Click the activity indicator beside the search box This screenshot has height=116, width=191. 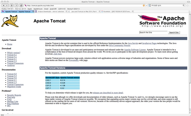pyautogui.click(x=187, y=5)
